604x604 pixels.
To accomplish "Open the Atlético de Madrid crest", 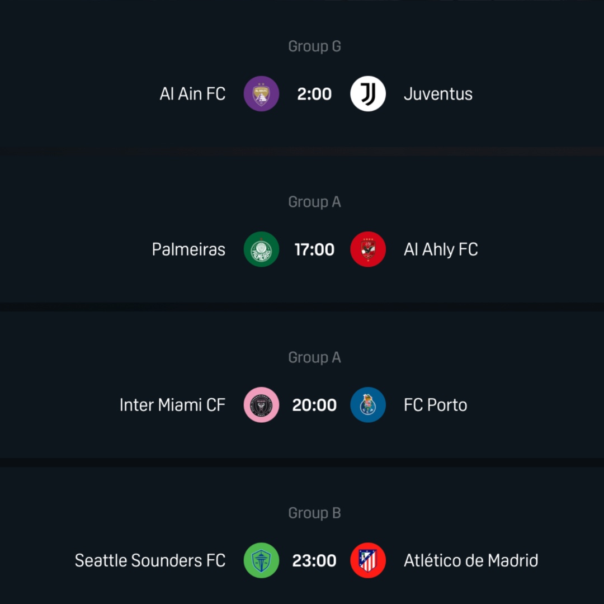I will pos(368,560).
